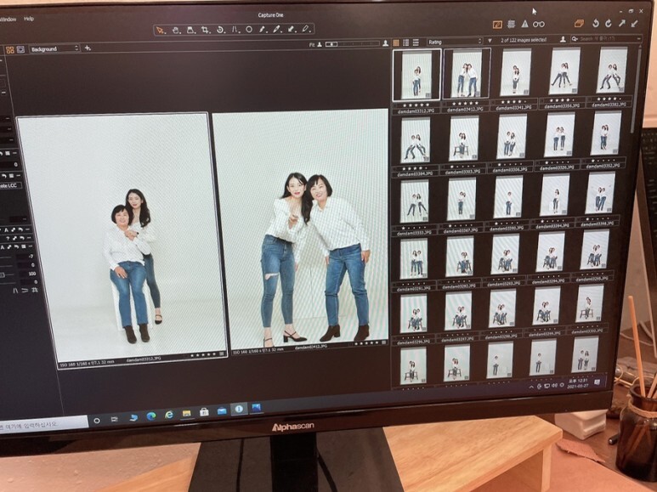Click the small person zoom-out icon
657x492 pixels.
pyautogui.click(x=320, y=44)
